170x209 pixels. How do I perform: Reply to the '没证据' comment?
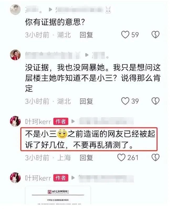[x=86, y=101]
